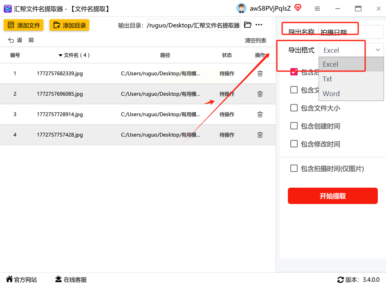Image resolution: width=386 pixels, height=287 pixels.
Task: Select file name 1772757757428.jpg
Action: pyautogui.click(x=60, y=135)
